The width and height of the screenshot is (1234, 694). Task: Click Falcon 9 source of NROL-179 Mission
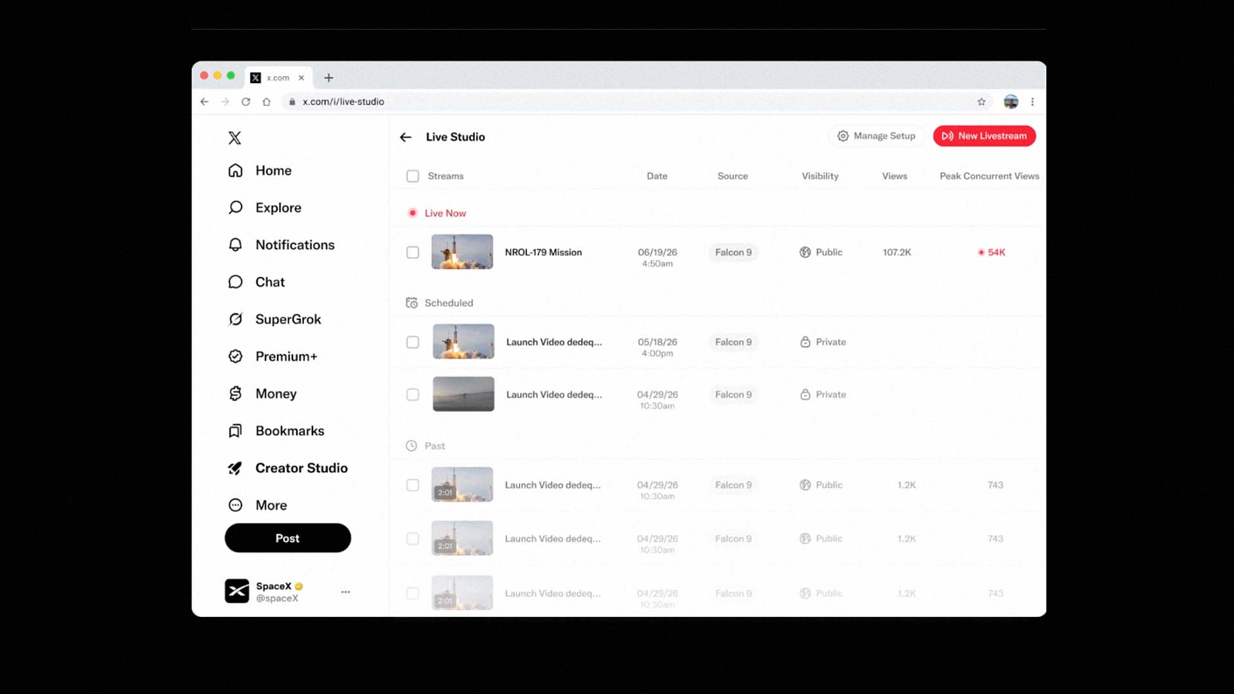pos(733,253)
